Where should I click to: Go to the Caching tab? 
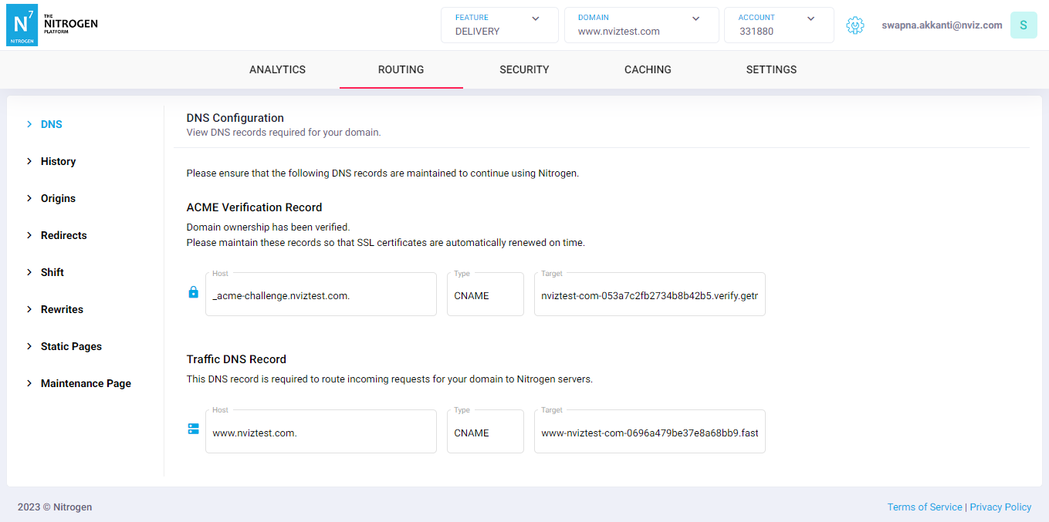coord(648,69)
